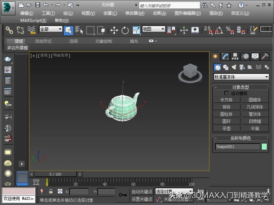Open the Motion command panel tab

tap(245, 57)
